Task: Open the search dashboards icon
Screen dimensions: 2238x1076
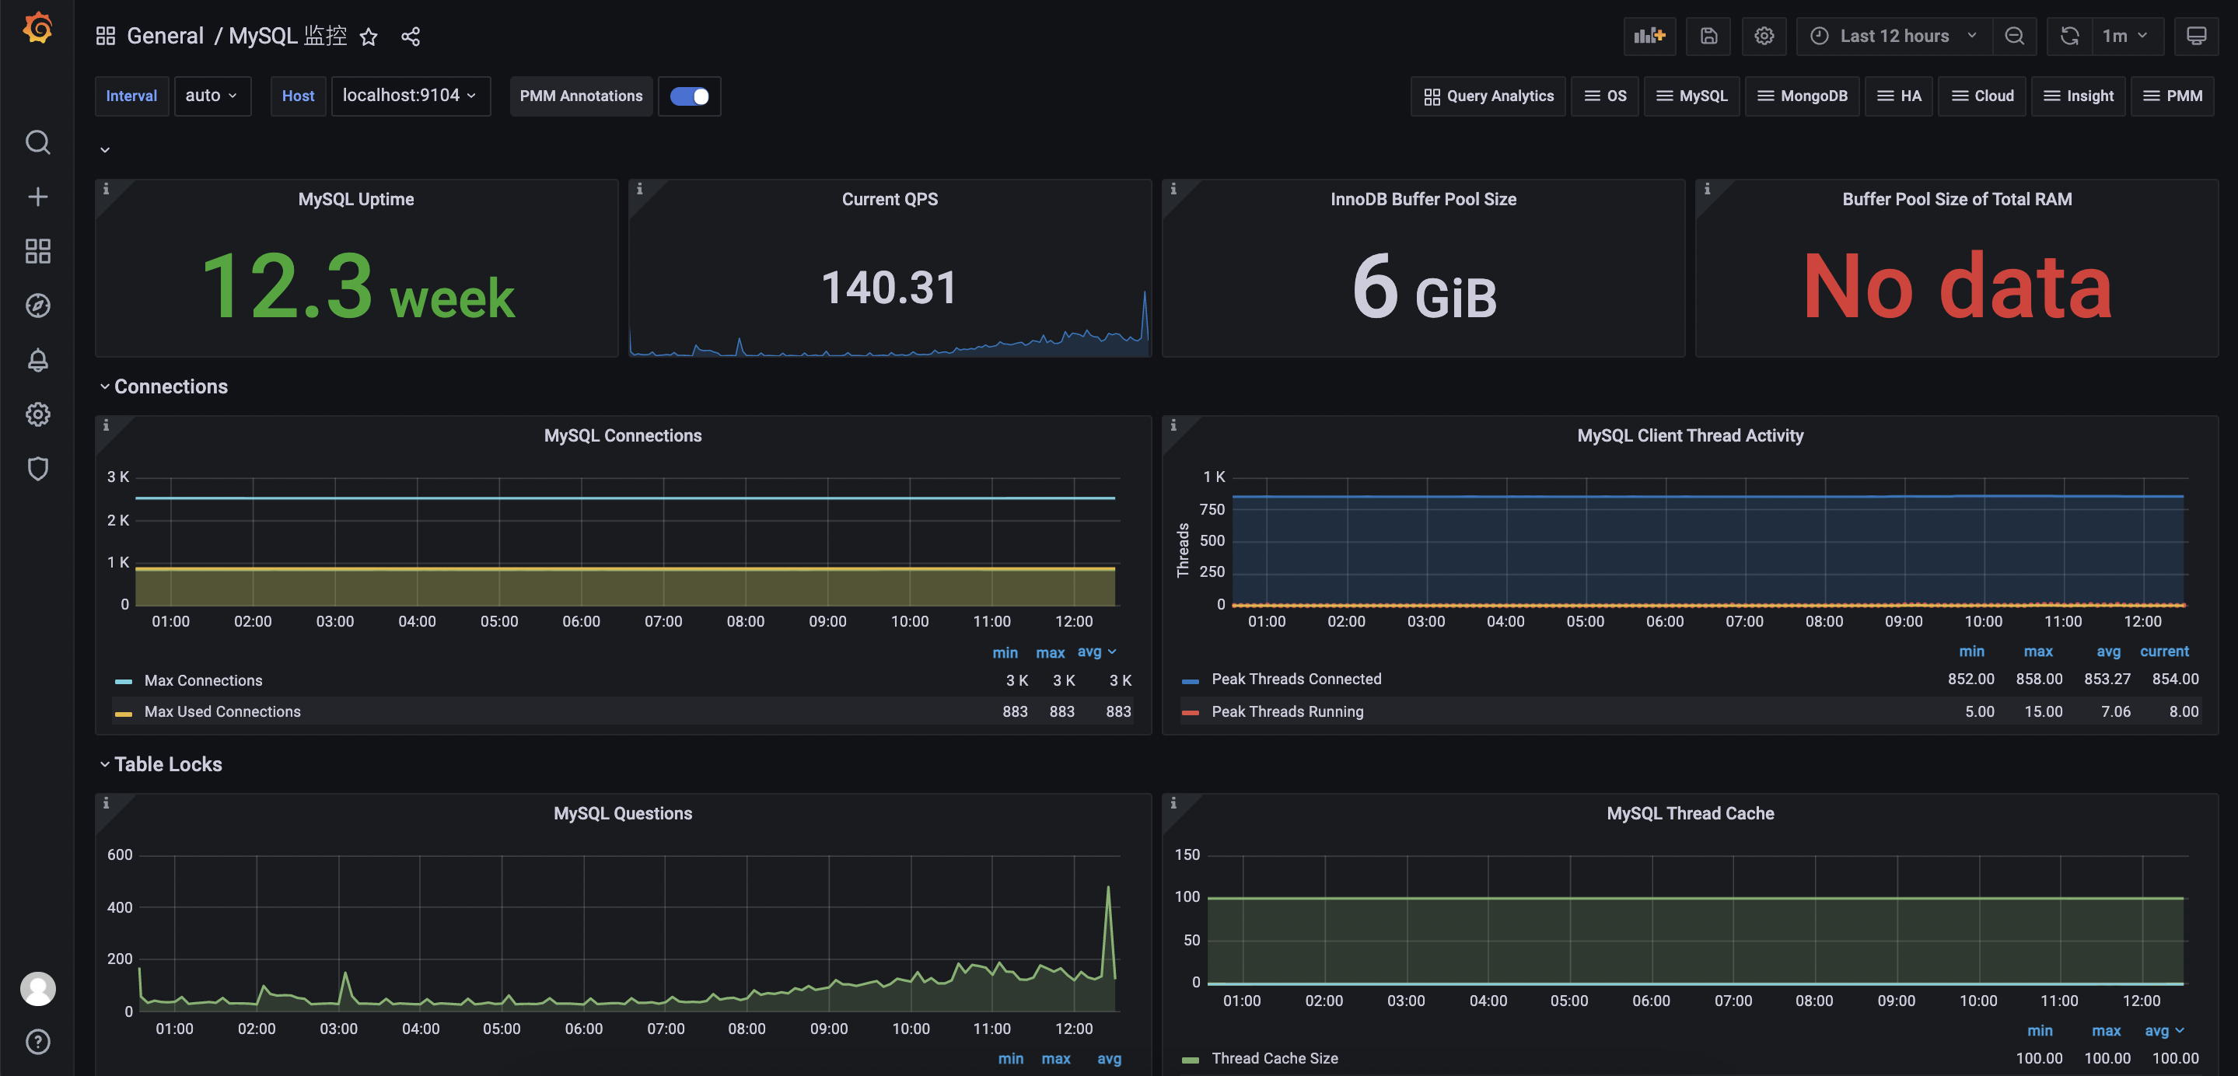Action: pyautogui.click(x=37, y=141)
